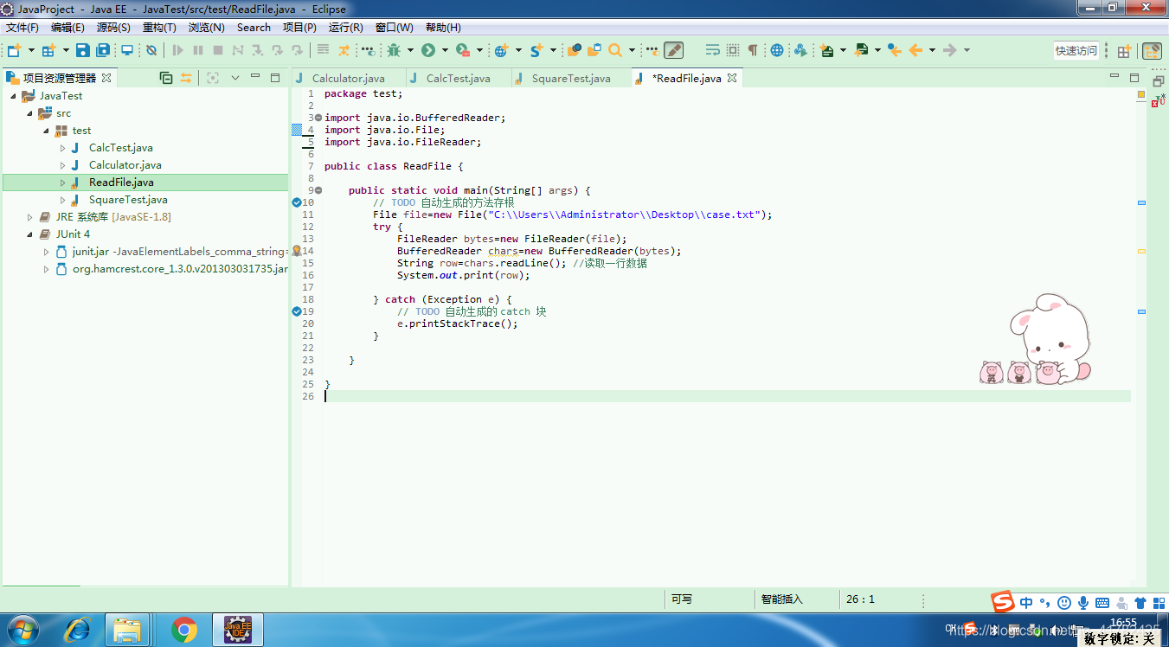Open File Explorer from taskbar
Screen dimensions: 1169x647
[x=128, y=630]
